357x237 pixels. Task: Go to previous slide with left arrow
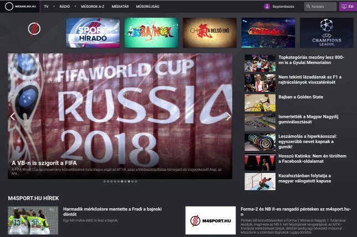(x=13, y=117)
